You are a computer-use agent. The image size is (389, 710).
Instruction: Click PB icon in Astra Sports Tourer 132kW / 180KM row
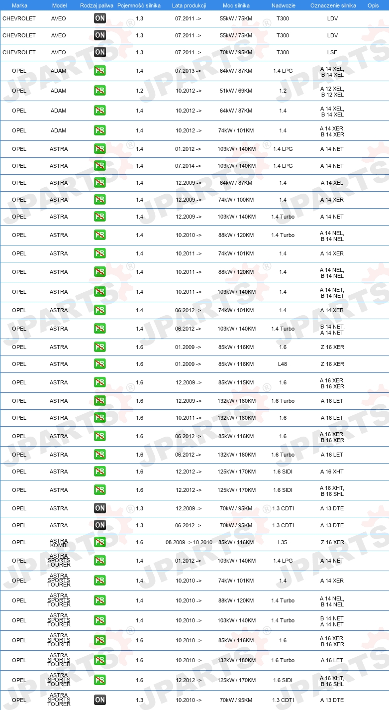100,660
